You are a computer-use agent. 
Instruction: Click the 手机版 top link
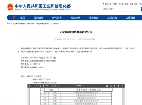pos(121,4)
